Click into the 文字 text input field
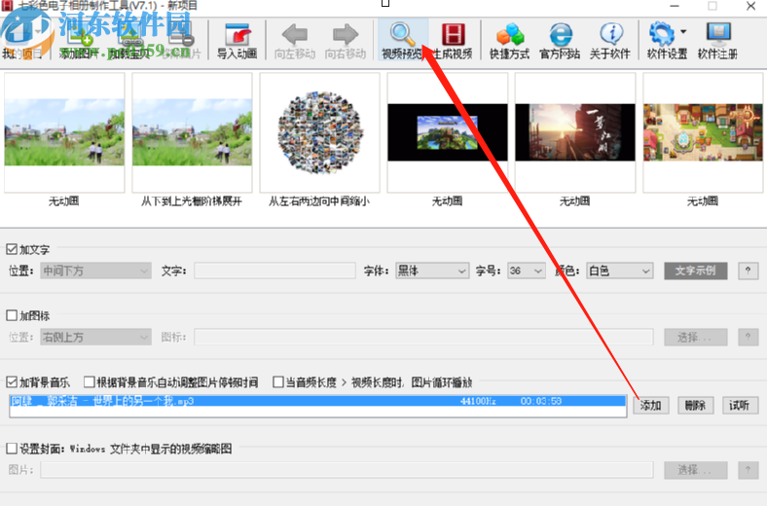 pos(274,271)
